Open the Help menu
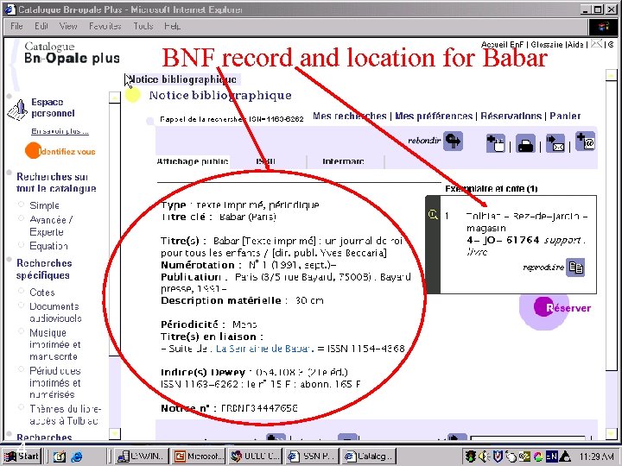Viewport: 622px width, 466px height. coord(172,26)
